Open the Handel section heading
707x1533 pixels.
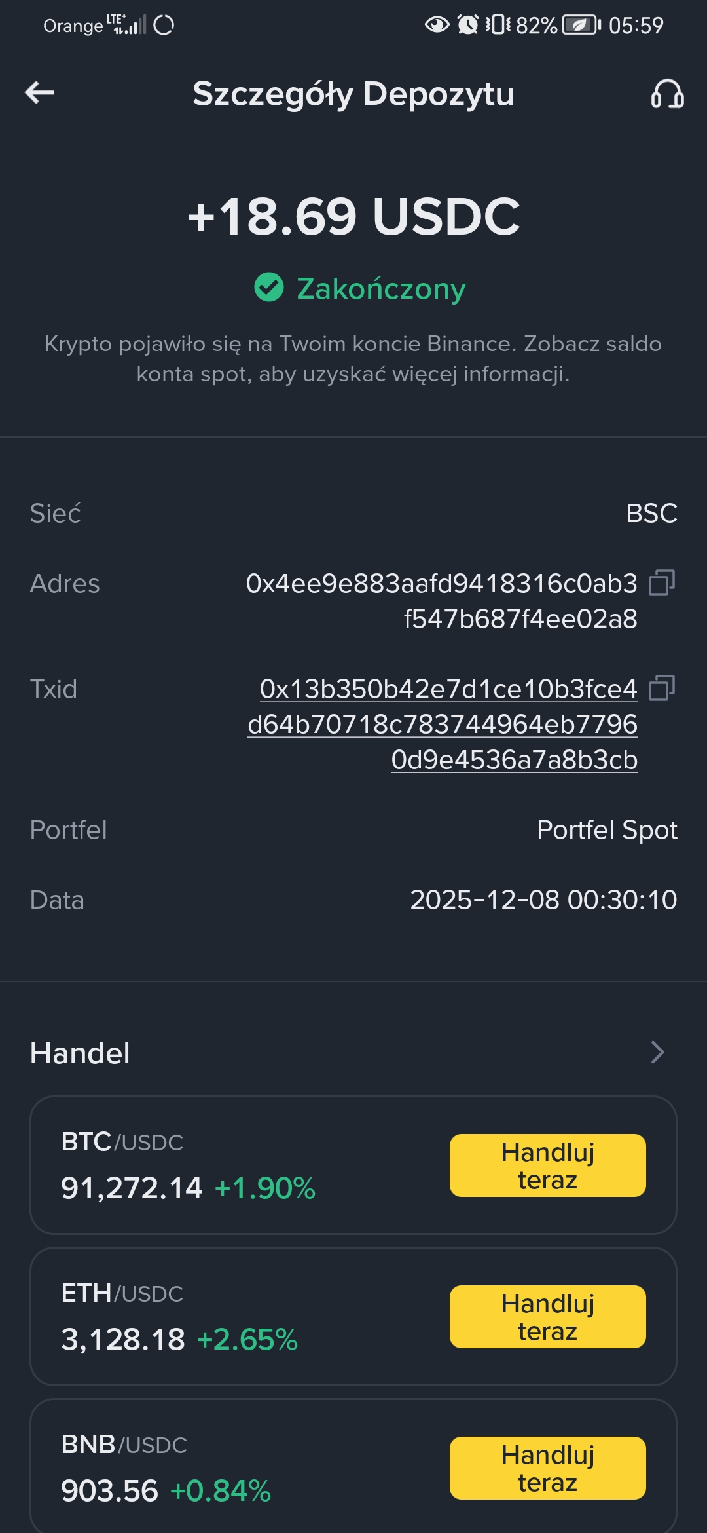tap(80, 1053)
